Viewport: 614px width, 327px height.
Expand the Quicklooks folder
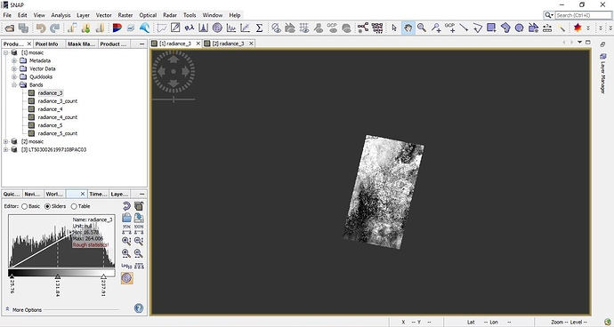(x=14, y=76)
